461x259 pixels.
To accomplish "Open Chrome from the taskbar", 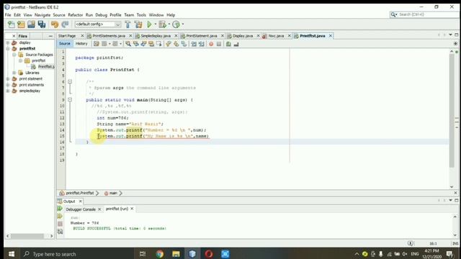I will coord(160,254).
